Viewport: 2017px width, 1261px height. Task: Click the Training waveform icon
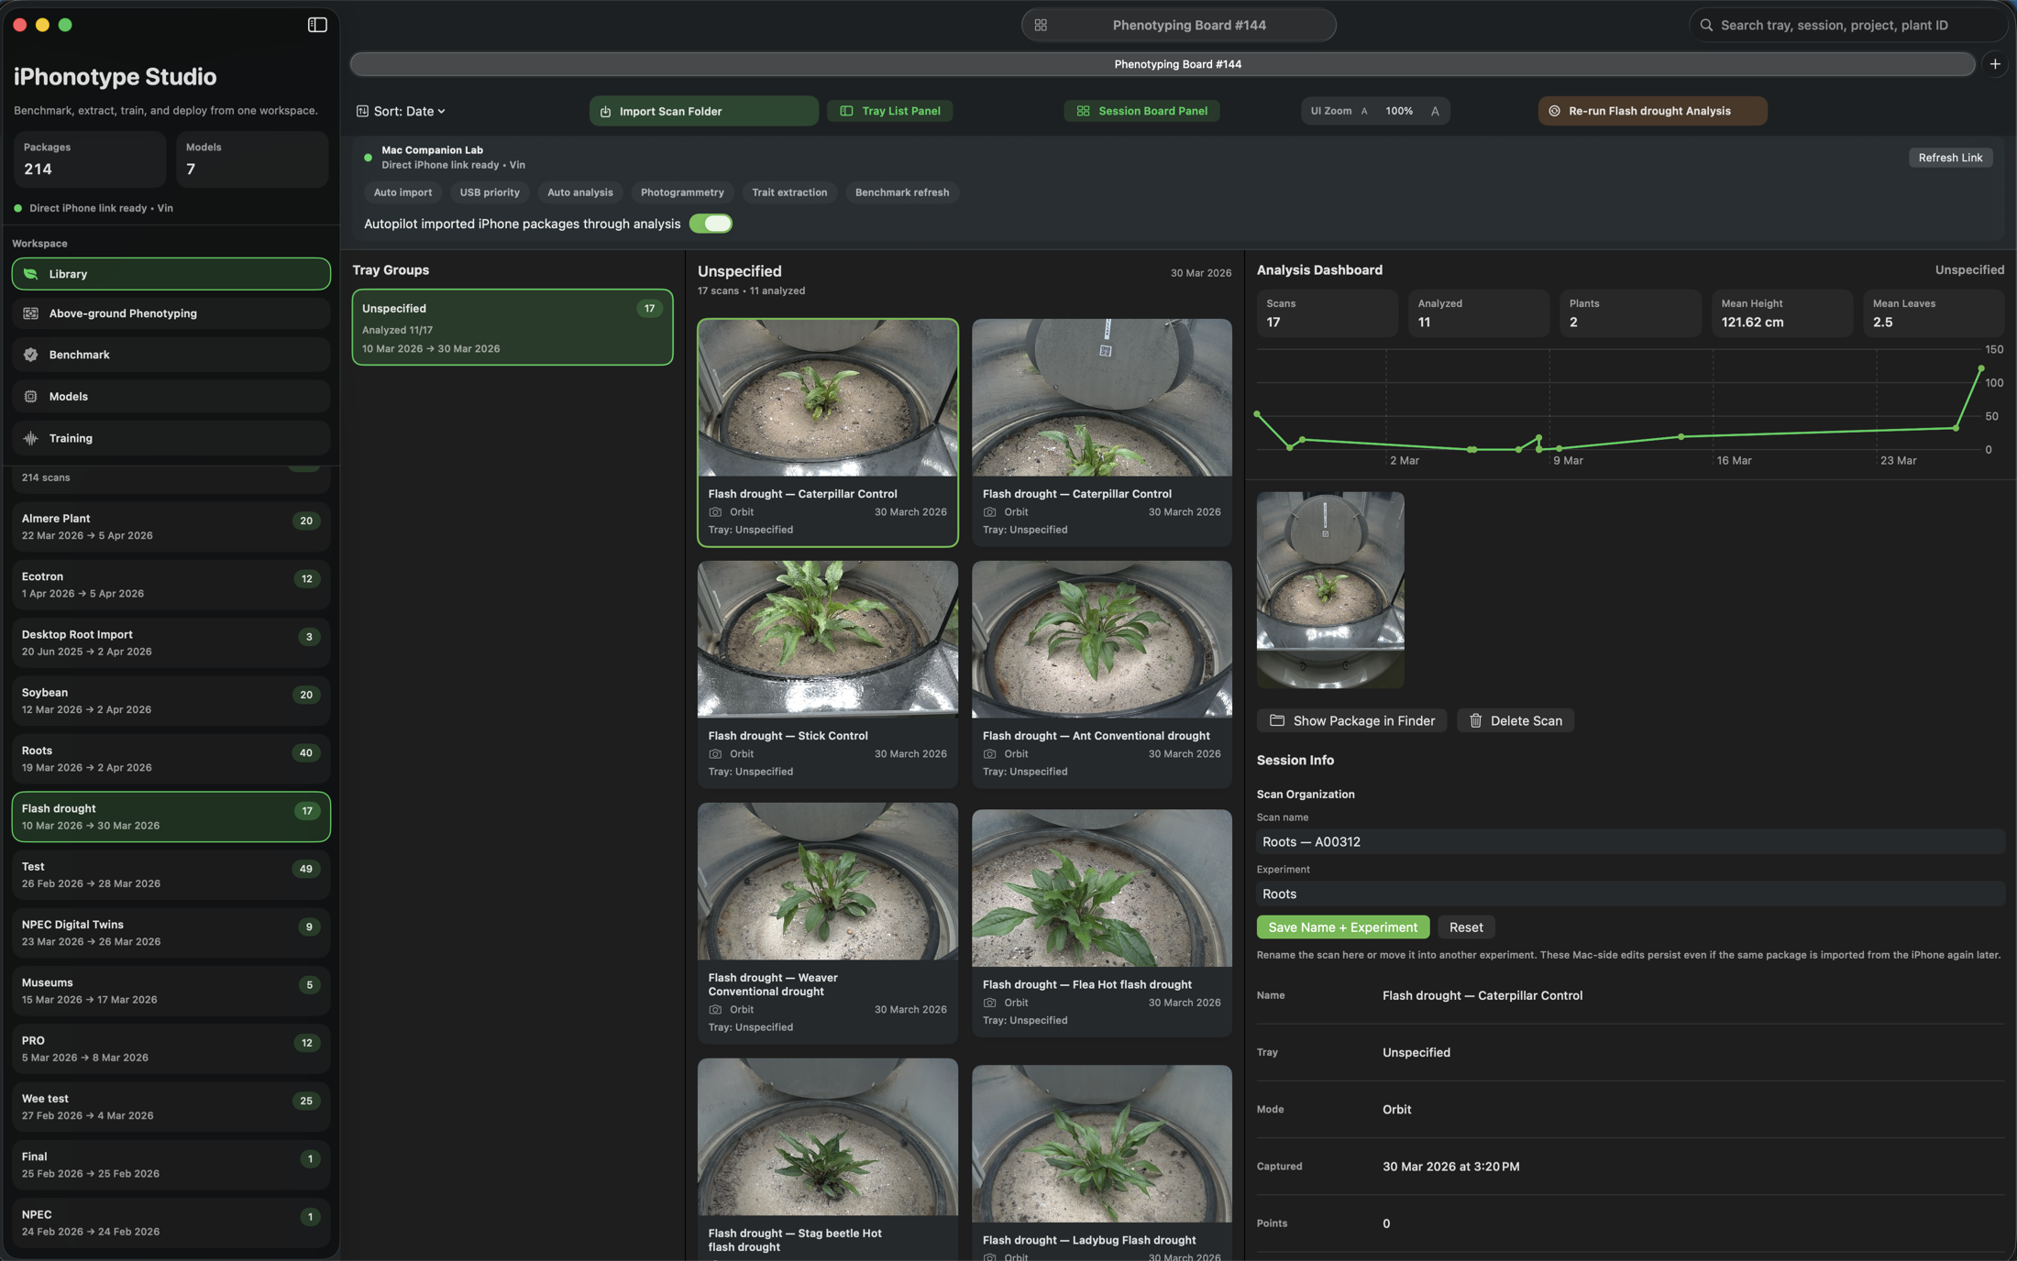31,438
